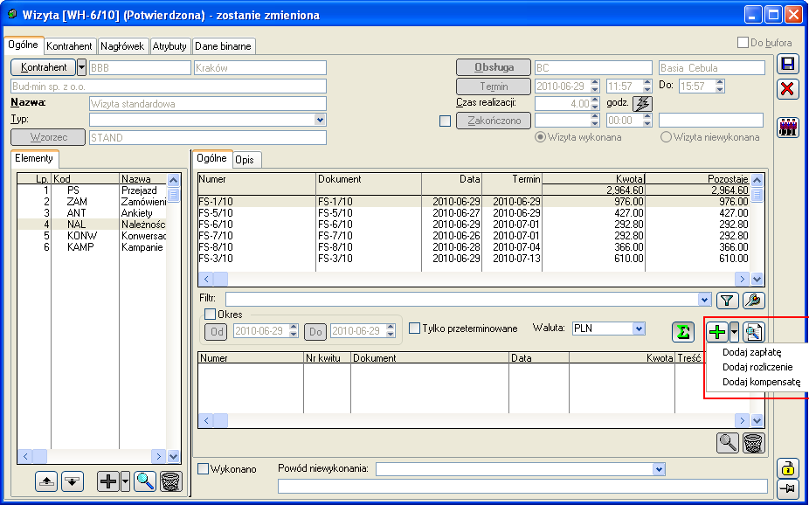Save the visit with the floppy disk icon
809x505 pixels.
787,65
